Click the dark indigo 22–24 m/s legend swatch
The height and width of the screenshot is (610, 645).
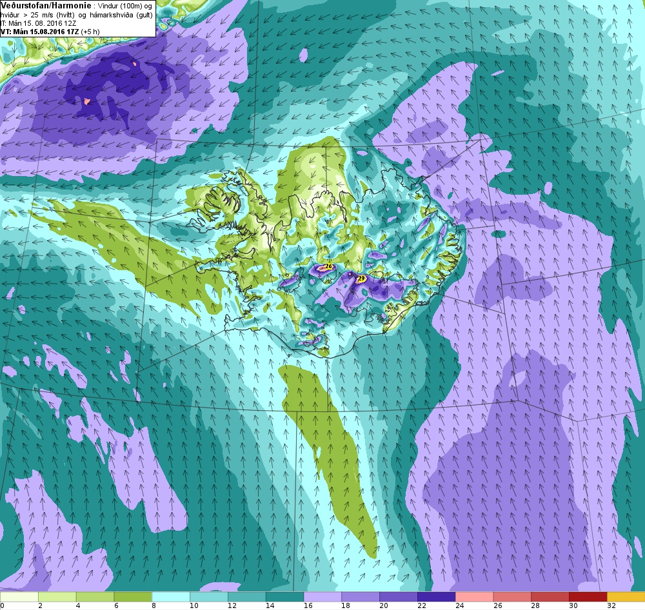[436, 597]
